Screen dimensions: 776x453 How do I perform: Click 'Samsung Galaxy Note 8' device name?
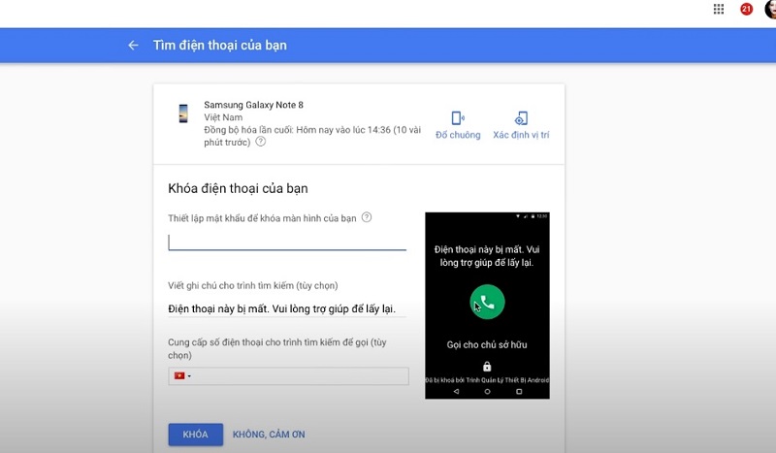pyautogui.click(x=253, y=105)
